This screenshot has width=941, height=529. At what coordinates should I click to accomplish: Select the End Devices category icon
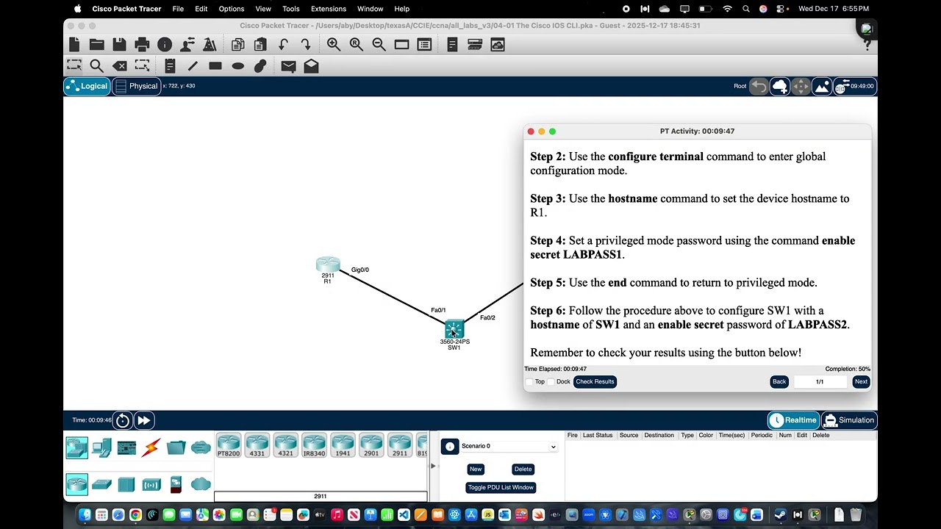pos(102,447)
